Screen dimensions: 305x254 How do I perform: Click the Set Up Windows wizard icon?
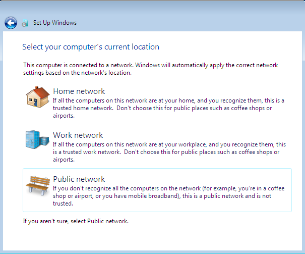(x=25, y=23)
